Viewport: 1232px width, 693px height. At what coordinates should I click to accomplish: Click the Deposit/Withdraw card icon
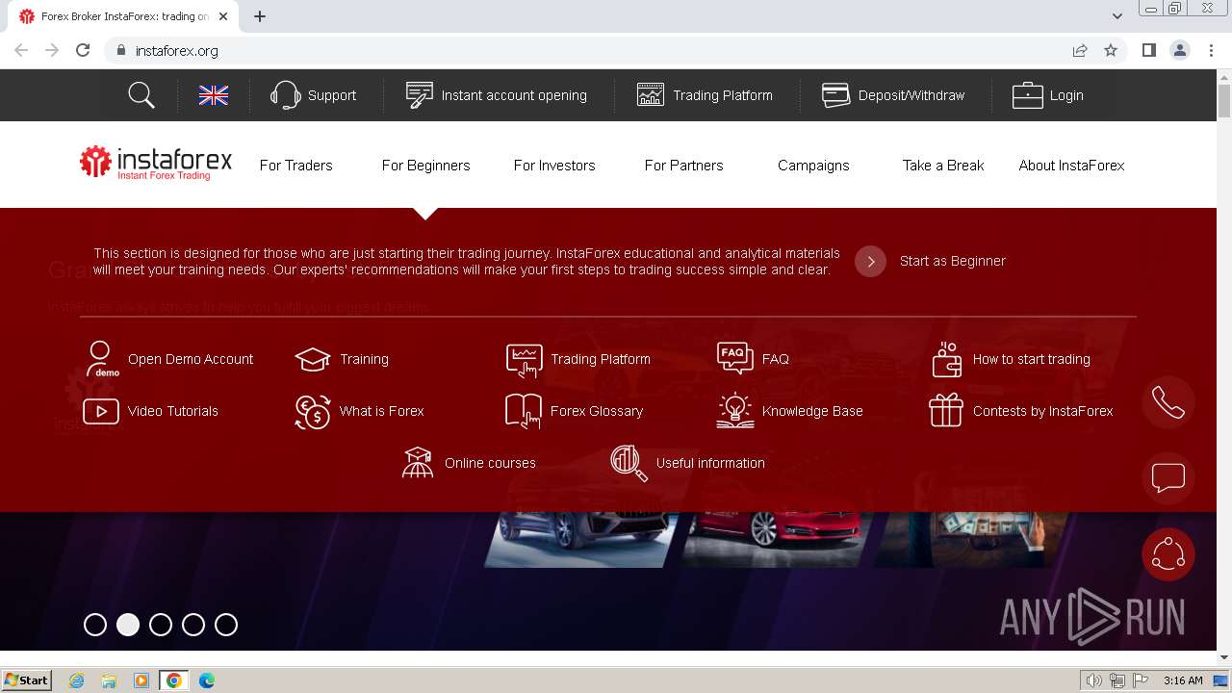[x=835, y=95]
